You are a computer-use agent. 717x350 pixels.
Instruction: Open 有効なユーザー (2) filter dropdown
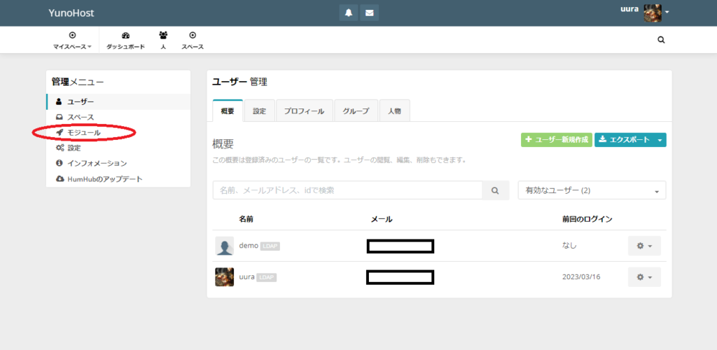pyautogui.click(x=592, y=190)
